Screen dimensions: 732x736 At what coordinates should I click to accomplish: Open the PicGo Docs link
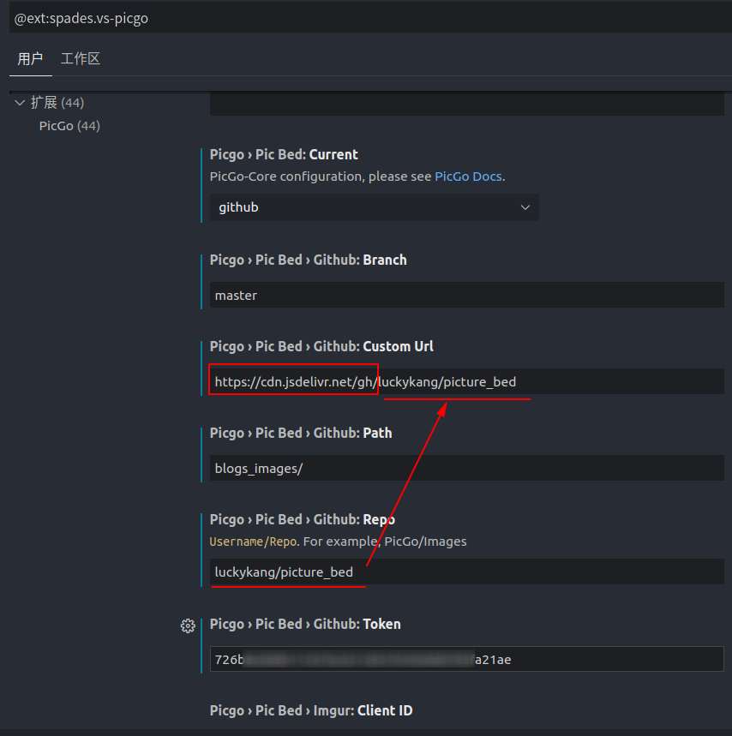click(468, 177)
